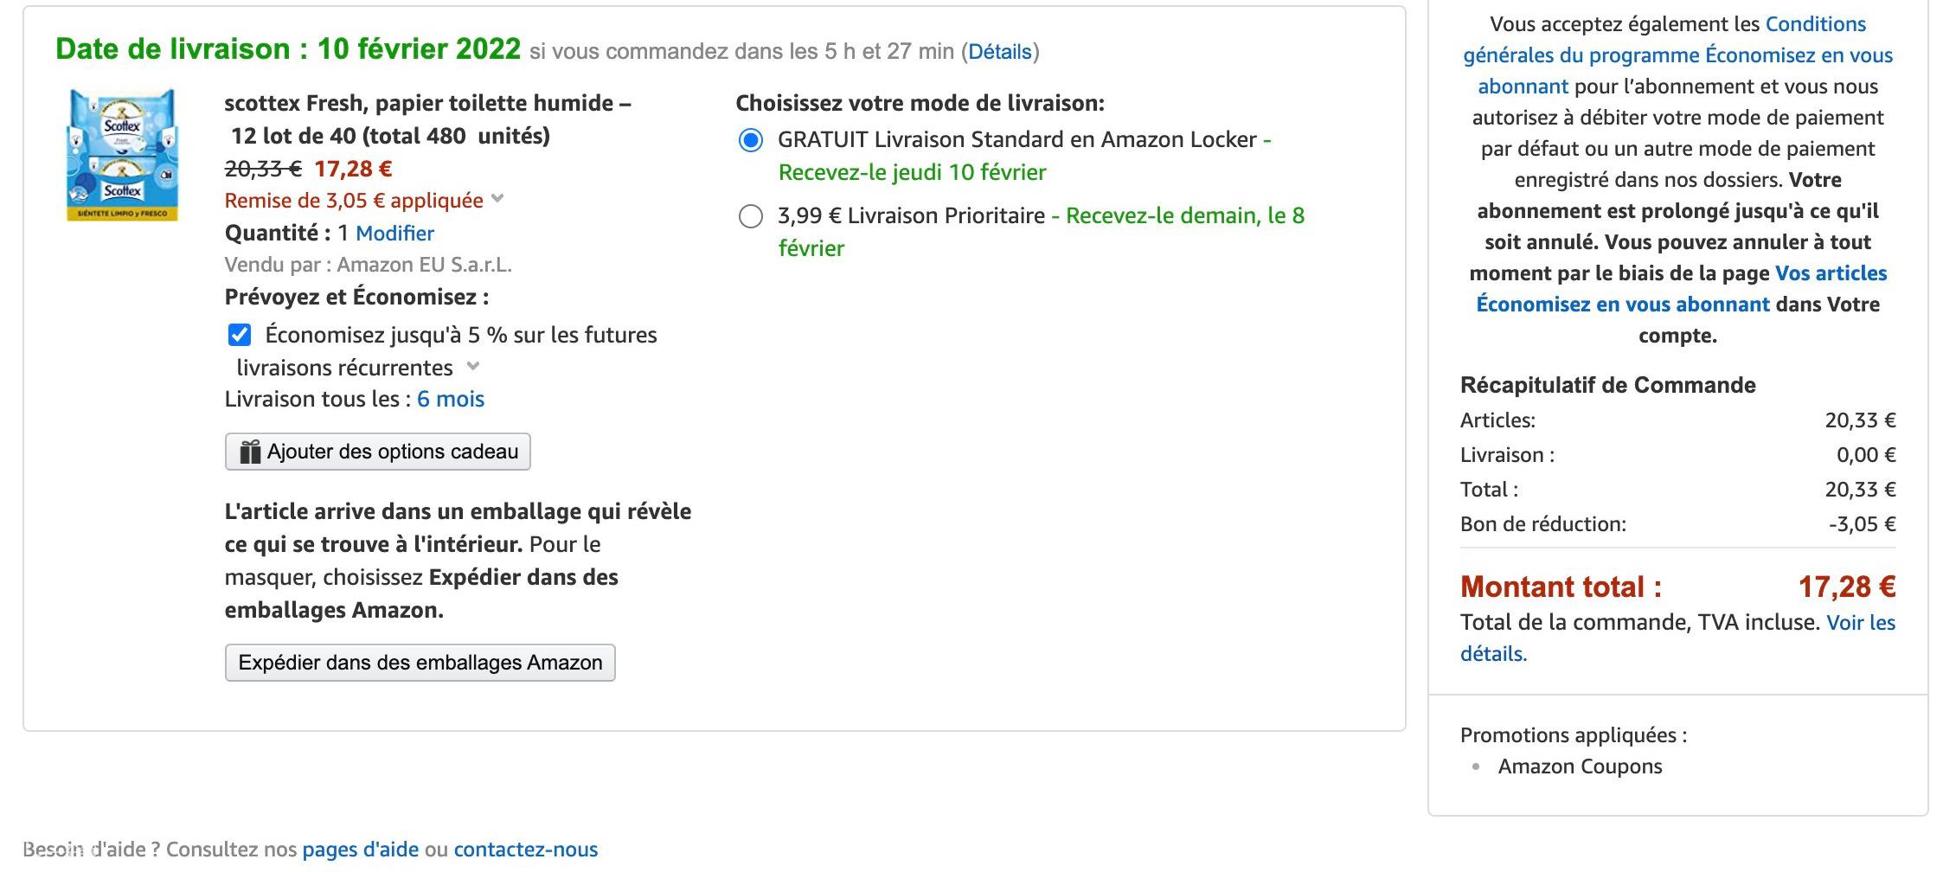Click the Montant total 17,28 € amount
This screenshot has height=872, width=1943.
pyautogui.click(x=1847, y=587)
